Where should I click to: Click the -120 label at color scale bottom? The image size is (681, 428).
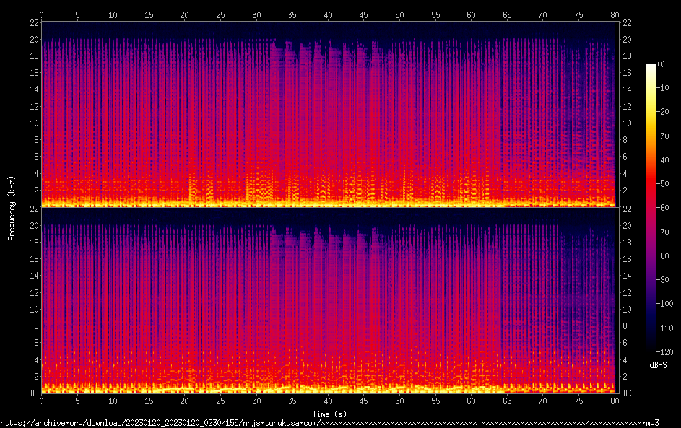pos(663,351)
